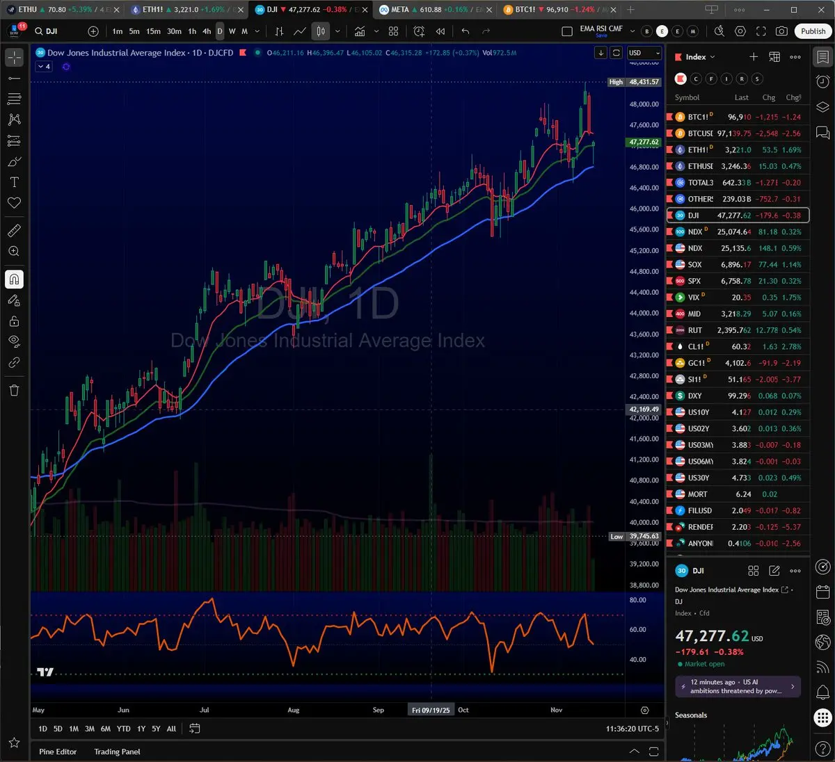Viewport: 835px width, 762px height.
Task: Select the 4h interval
Action: [207, 31]
